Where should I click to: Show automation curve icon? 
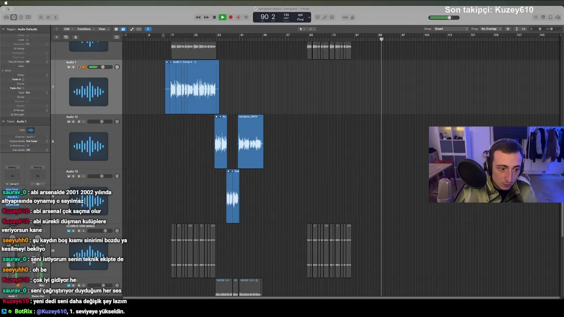click(x=132, y=29)
